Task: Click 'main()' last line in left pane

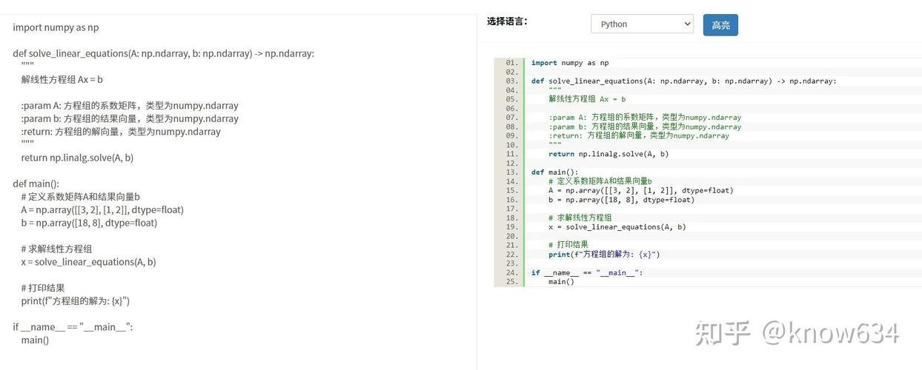Action: click(35, 340)
